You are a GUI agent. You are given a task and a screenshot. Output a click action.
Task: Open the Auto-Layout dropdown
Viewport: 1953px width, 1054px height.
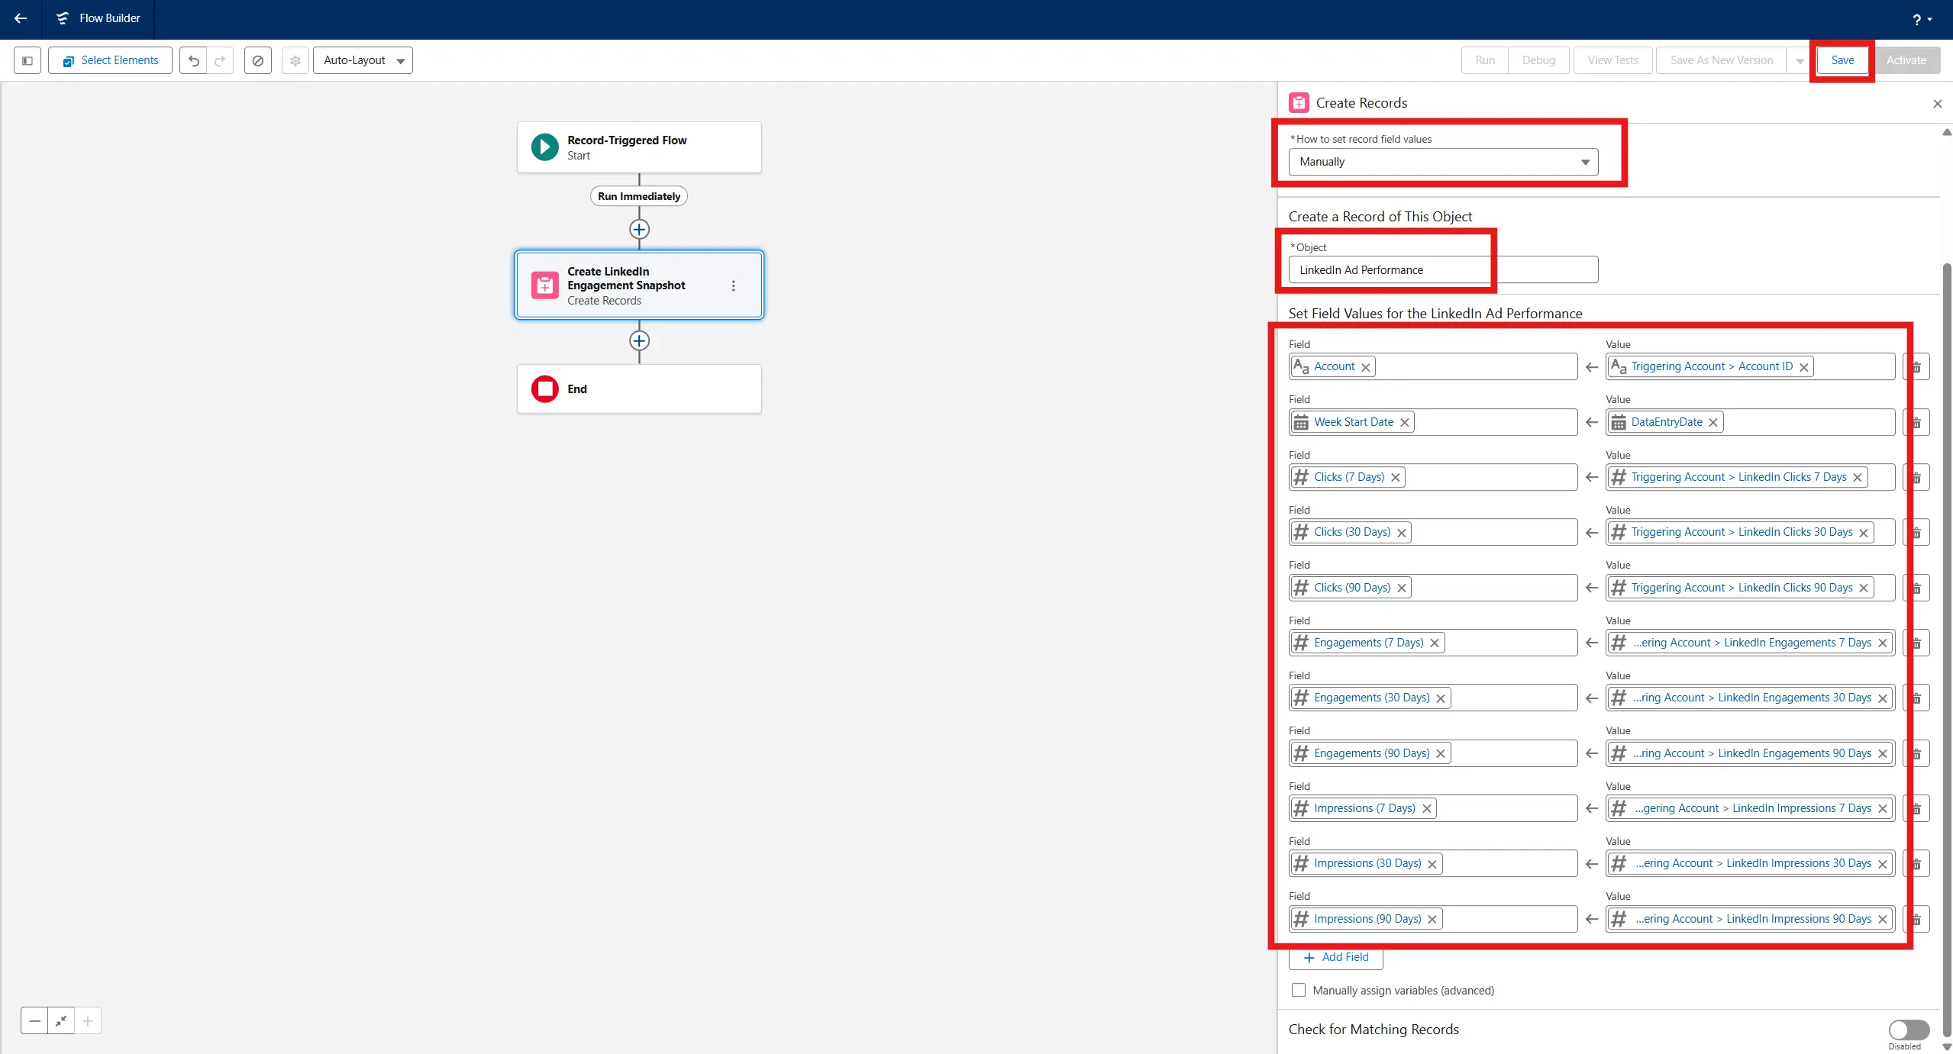(x=363, y=60)
